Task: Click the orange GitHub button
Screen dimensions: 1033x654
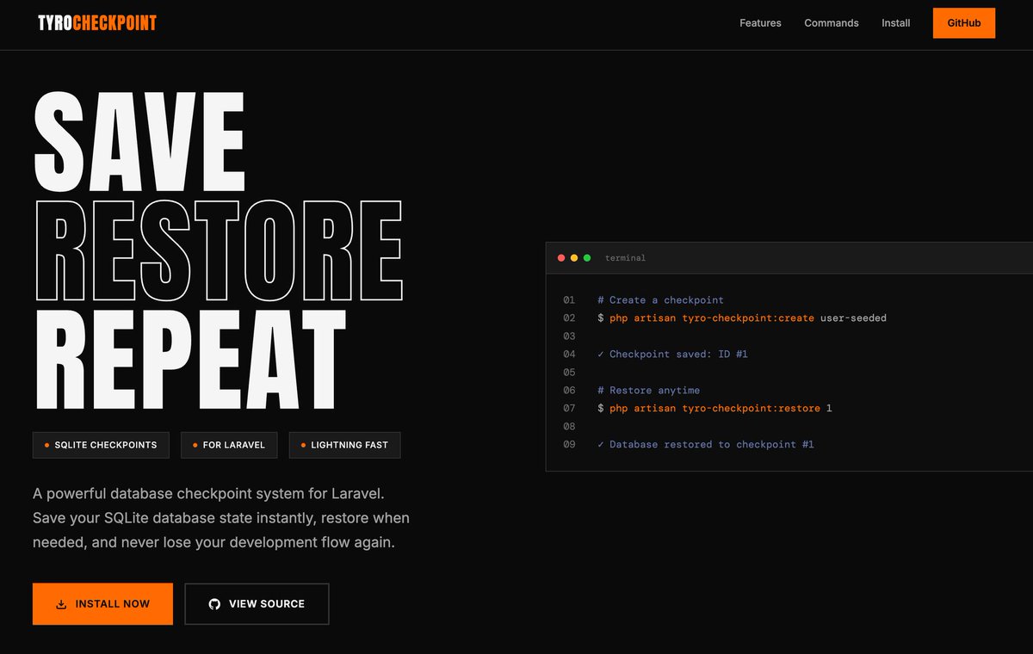Action: point(963,23)
